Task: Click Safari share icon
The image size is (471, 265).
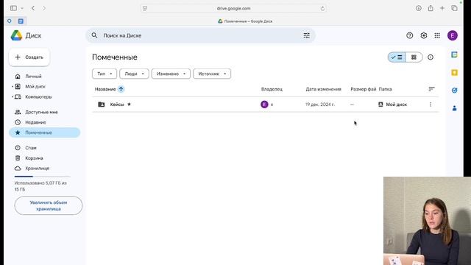Action: point(431,8)
